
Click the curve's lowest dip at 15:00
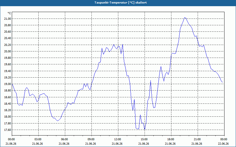(x=145, y=129)
